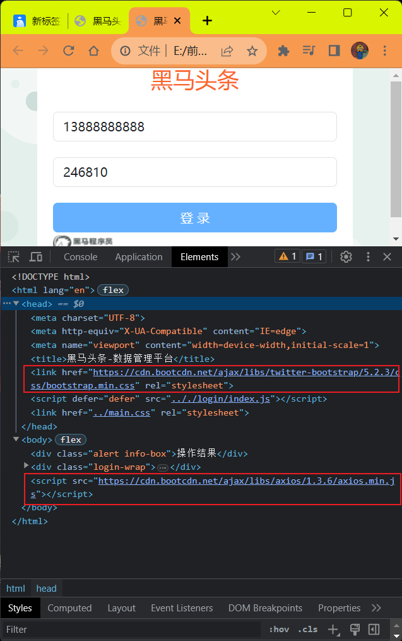This screenshot has height=641, width=402.
Task: Open the Computed pane tab
Action: (69, 608)
